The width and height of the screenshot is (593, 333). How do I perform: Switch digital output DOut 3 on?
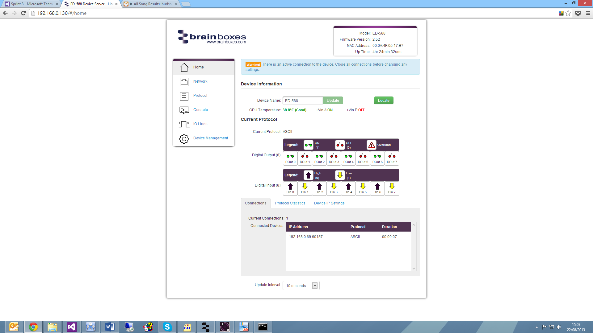pos(334,158)
